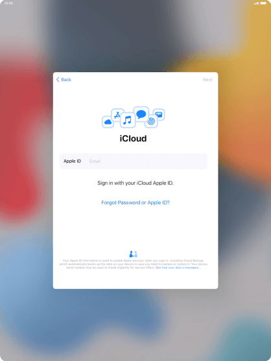This screenshot has height=361, width=271.
Task: Tap the music note icon
Action: [127, 120]
